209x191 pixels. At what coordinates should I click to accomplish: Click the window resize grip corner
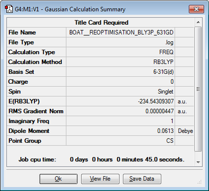[200, 182]
